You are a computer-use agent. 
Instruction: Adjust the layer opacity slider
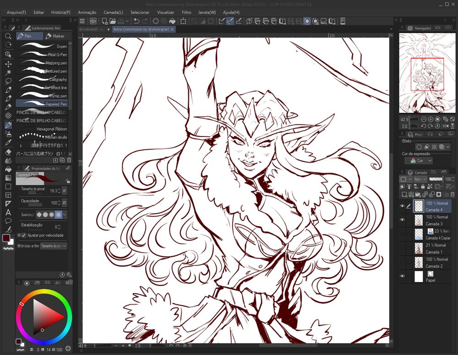436,179
